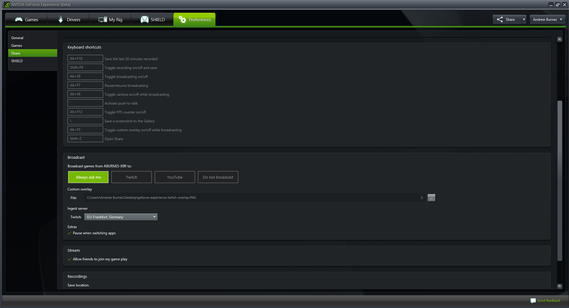This screenshot has width=569, height=308.
Task: Clear the custom overlay file path
Action: pos(422,198)
